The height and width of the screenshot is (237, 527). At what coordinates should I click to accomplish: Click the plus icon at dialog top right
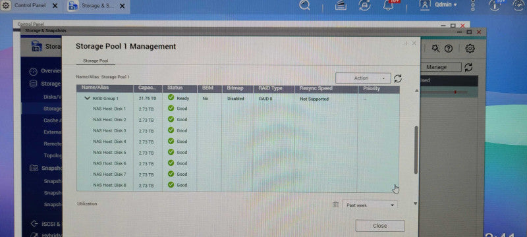(x=406, y=43)
